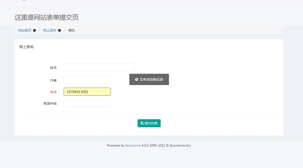Click the 作者 field label

click(53, 80)
